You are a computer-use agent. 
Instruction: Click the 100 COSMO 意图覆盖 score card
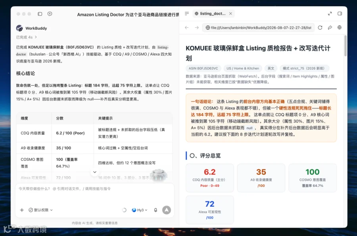(313, 178)
